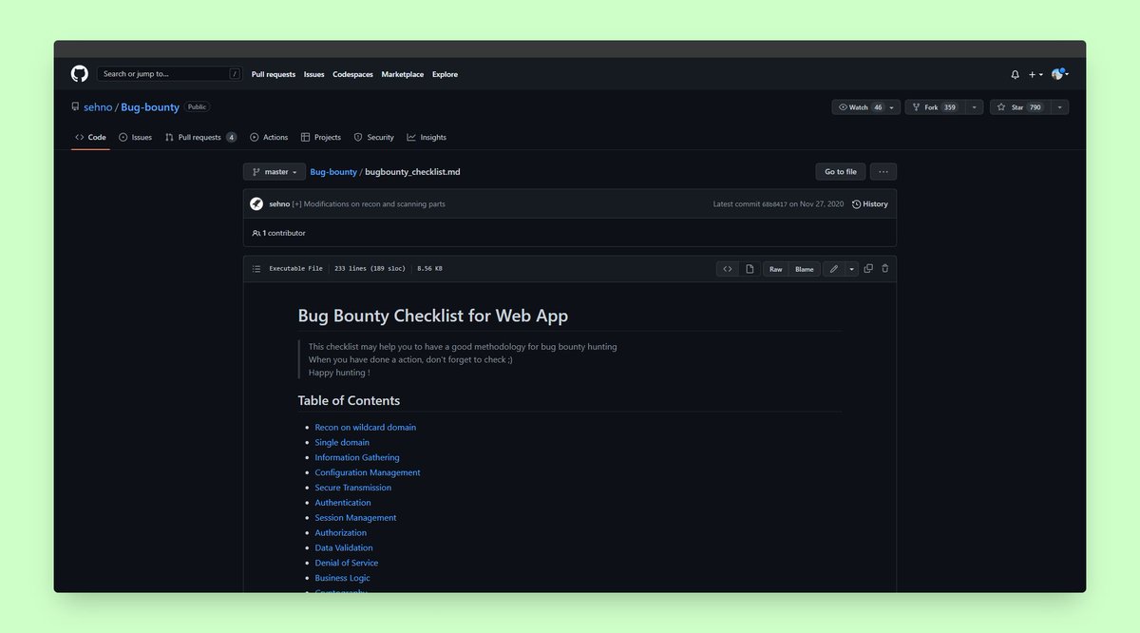Display the source code view icon
The image size is (1140, 633).
(728, 269)
